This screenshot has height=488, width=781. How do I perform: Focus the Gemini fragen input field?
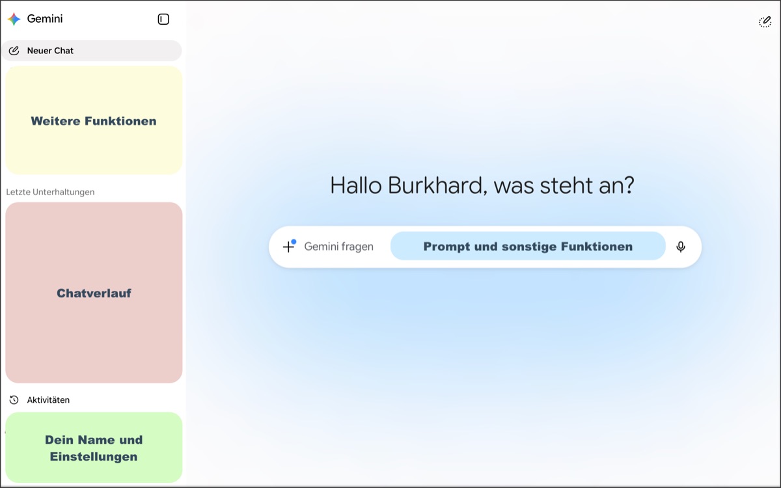(x=338, y=247)
